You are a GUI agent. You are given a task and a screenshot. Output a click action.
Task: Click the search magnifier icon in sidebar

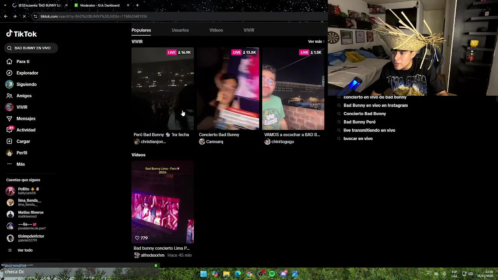pyautogui.click(x=9, y=48)
